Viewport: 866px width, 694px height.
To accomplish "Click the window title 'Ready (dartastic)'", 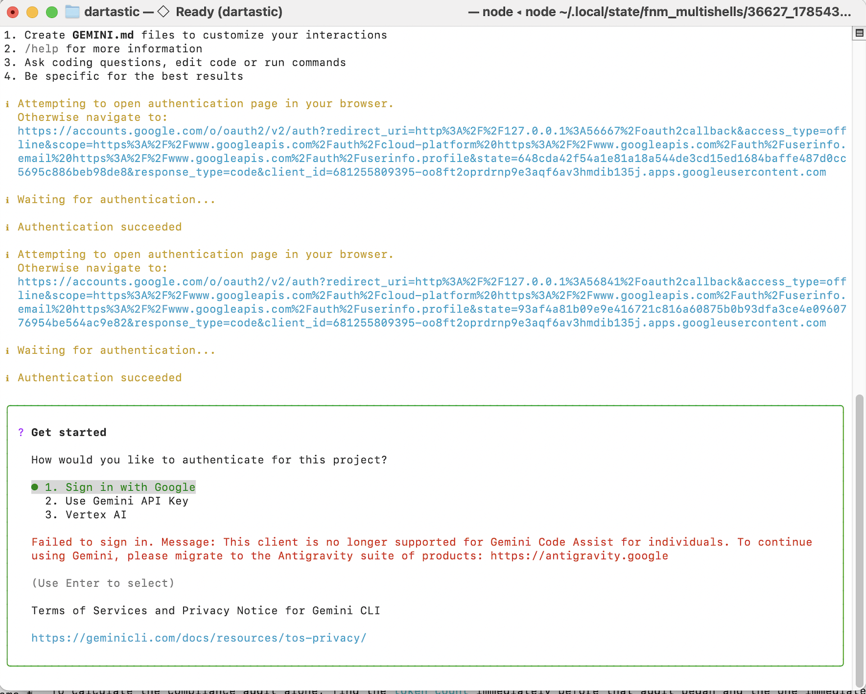I will (229, 12).
